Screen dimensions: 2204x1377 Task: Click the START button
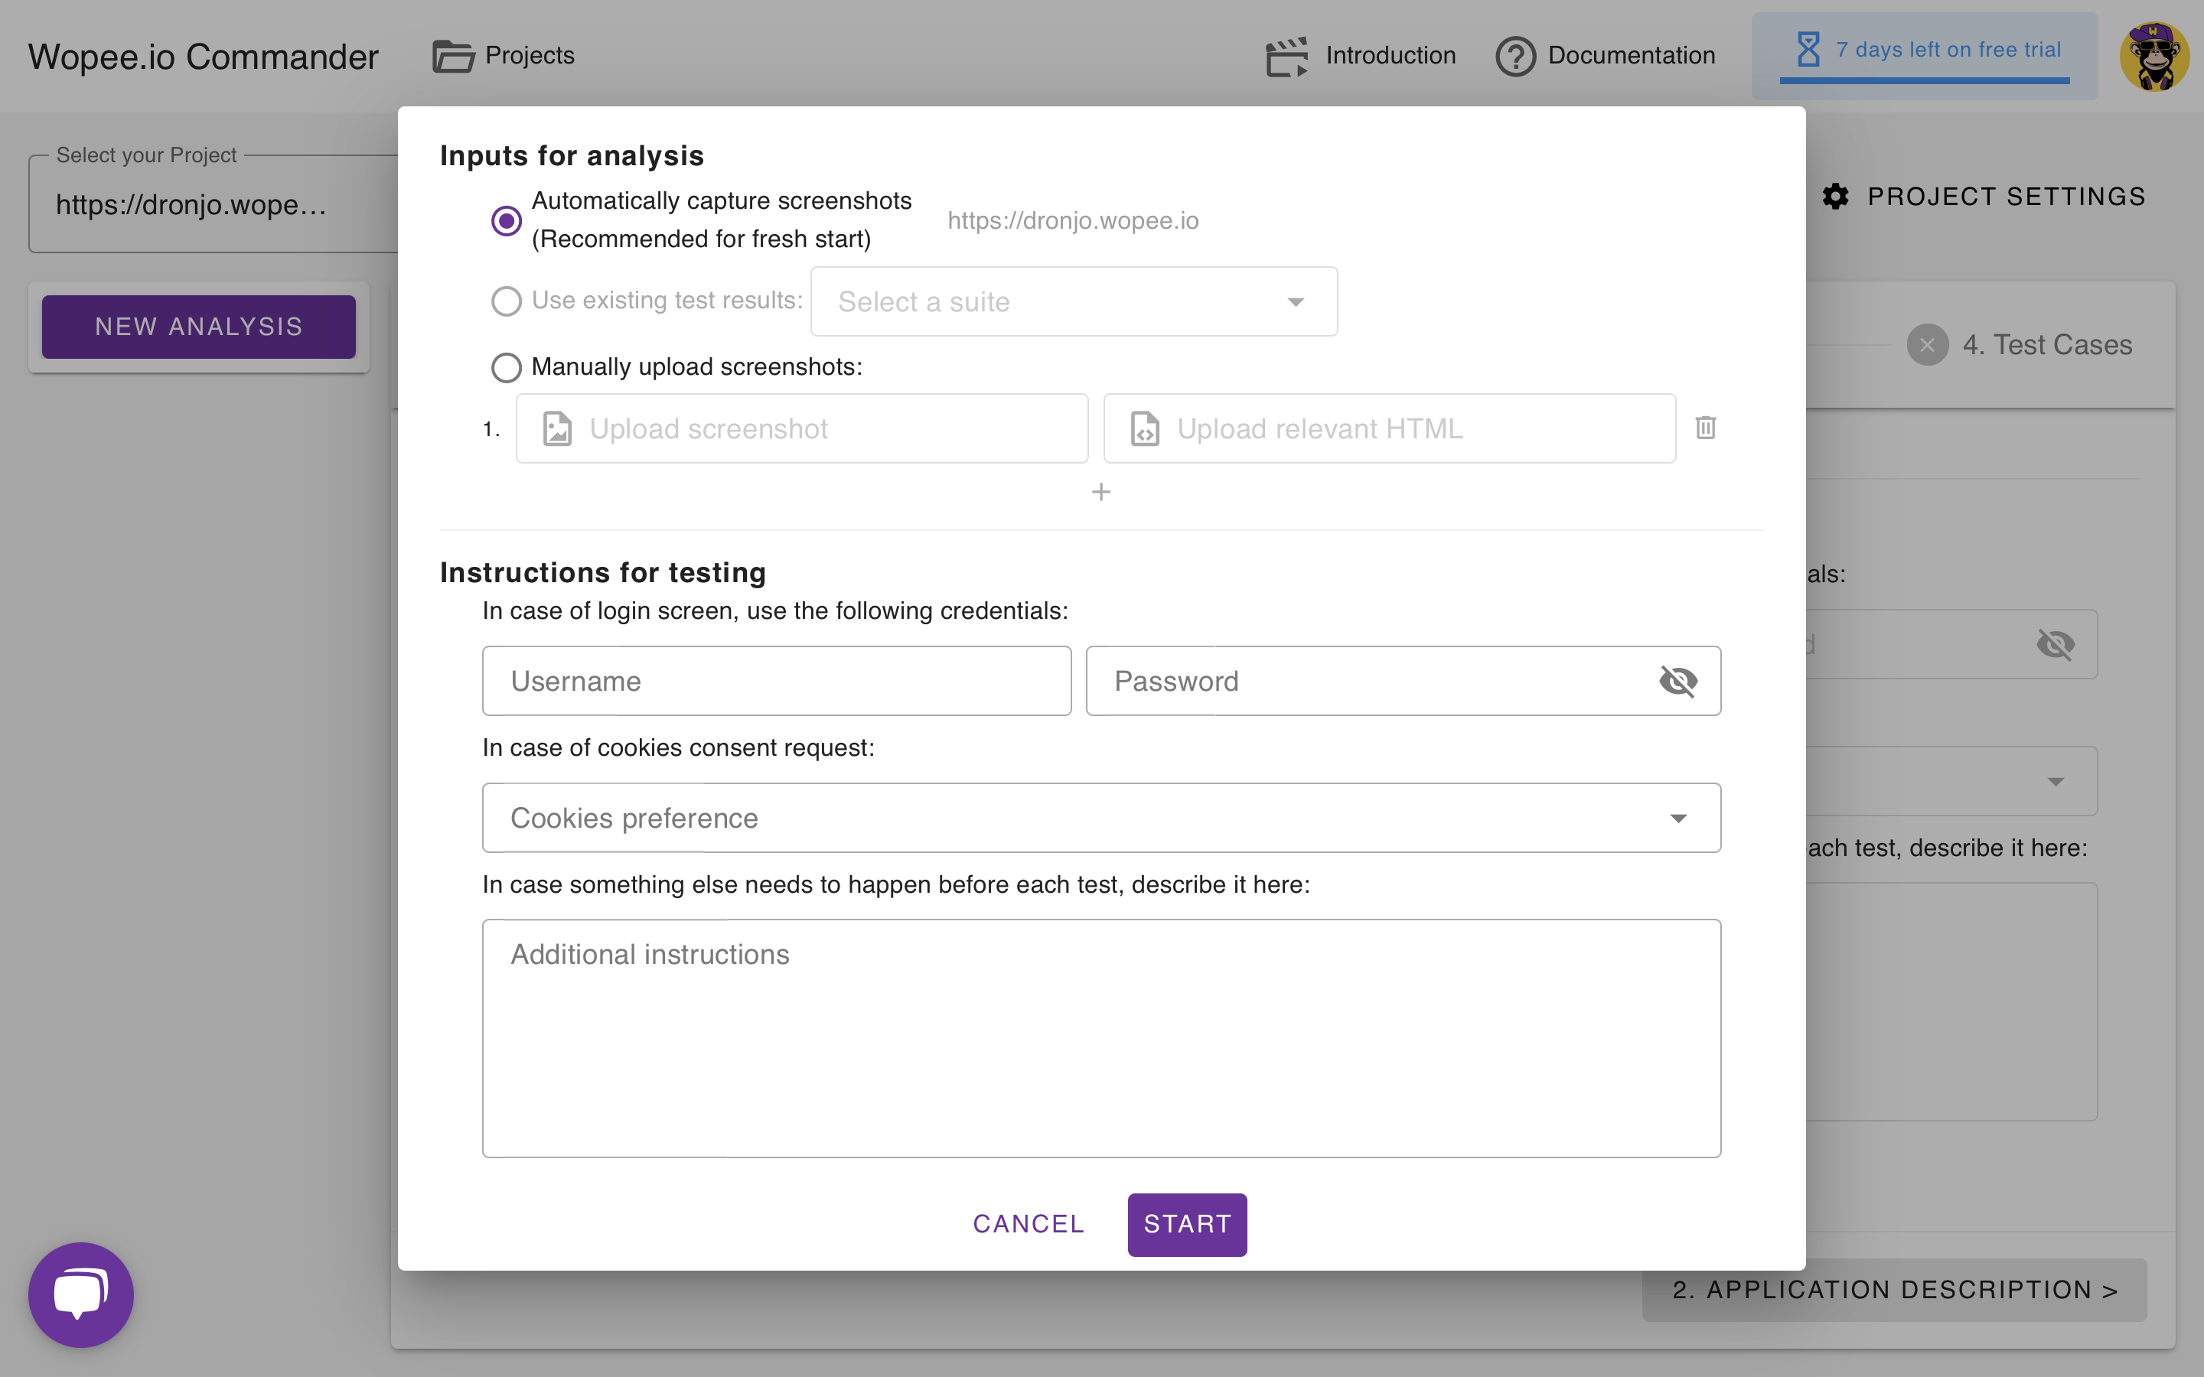click(1187, 1224)
